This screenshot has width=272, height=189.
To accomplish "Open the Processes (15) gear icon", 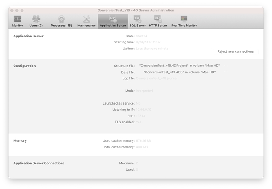I will pos(61,19).
